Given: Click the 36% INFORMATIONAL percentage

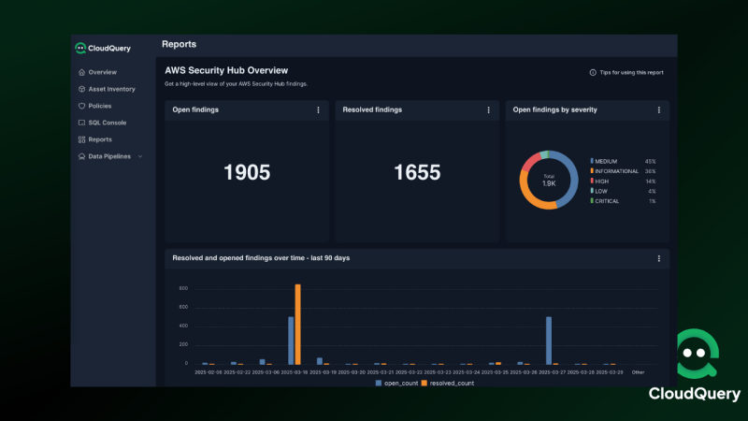Looking at the screenshot, I should (650, 171).
